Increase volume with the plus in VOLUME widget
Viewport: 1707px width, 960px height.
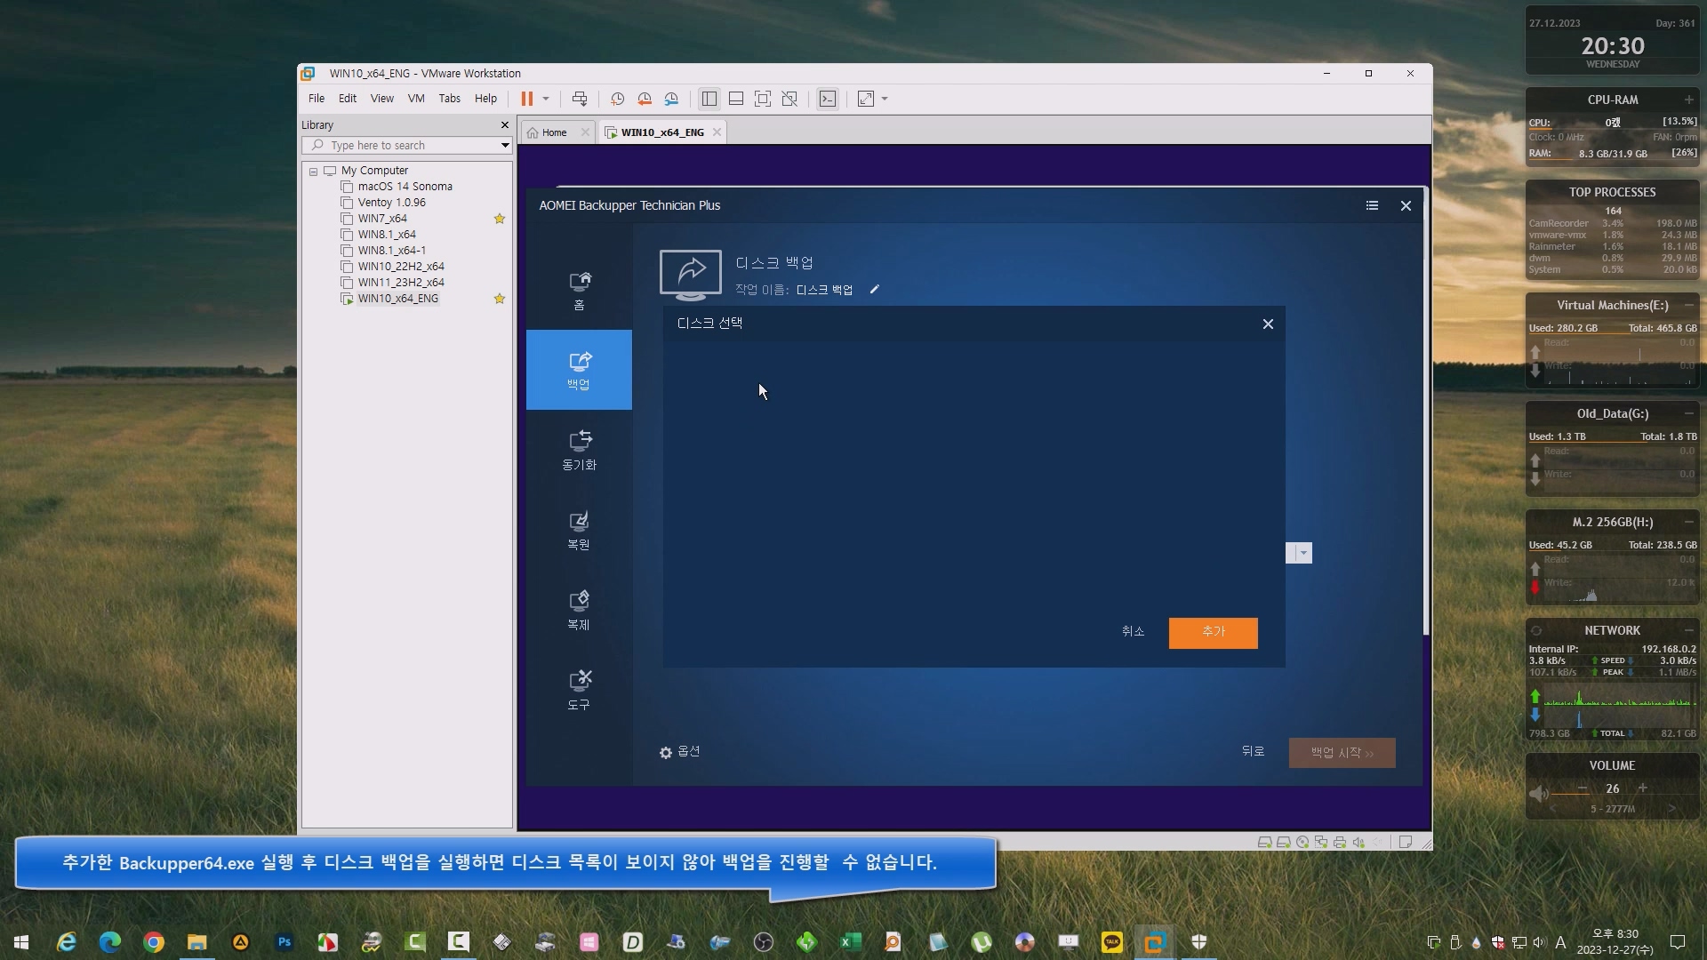(1643, 788)
